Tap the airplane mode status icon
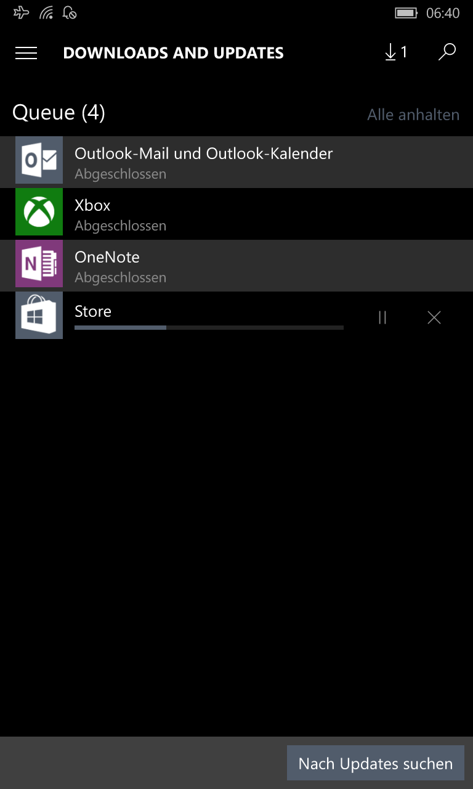The width and height of the screenshot is (473, 789). pos(21,12)
